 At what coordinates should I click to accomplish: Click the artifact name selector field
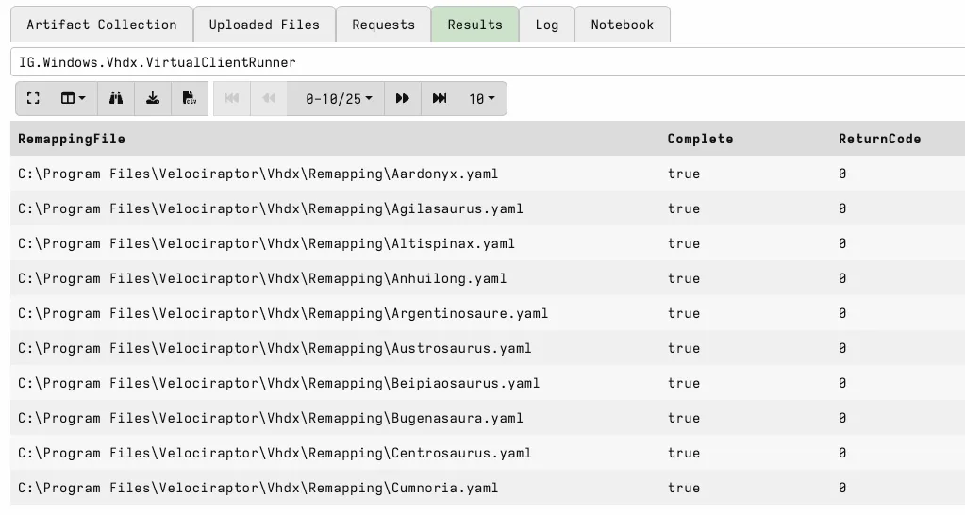(487, 62)
